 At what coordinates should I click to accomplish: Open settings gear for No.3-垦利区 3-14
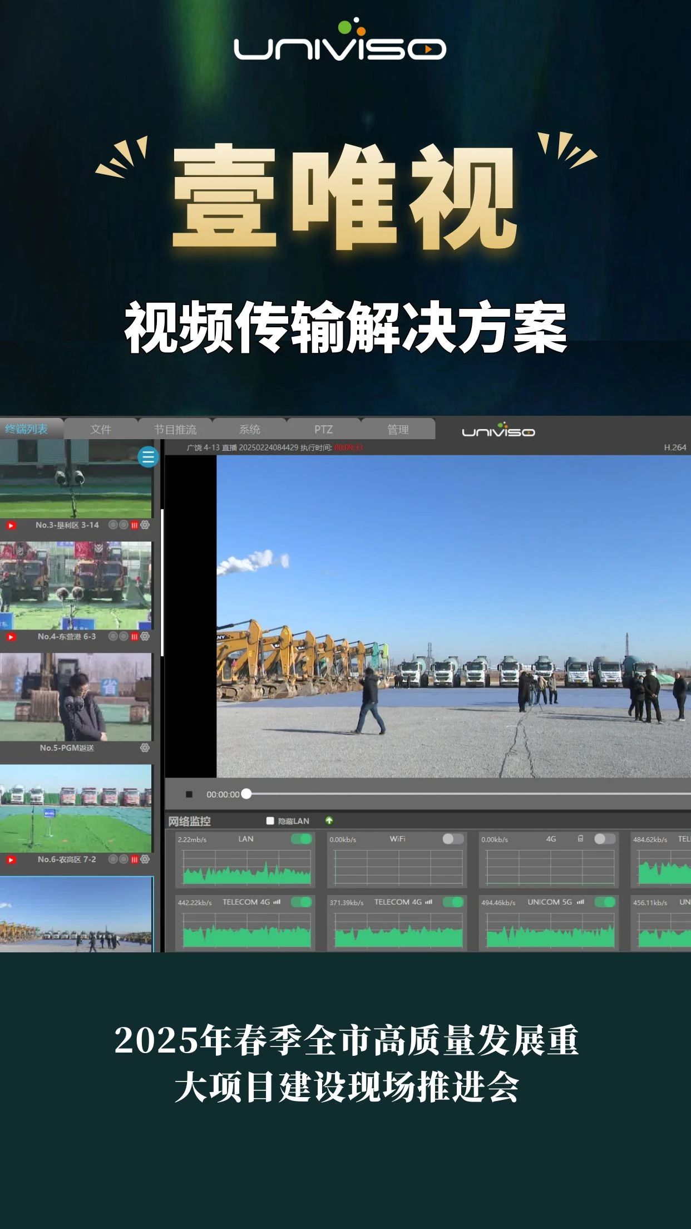pos(145,525)
